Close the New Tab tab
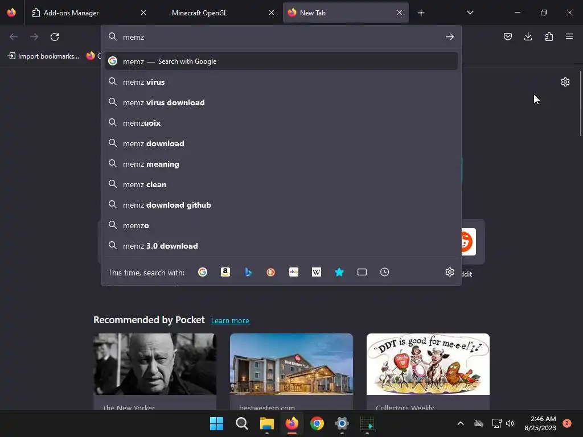Image resolution: width=583 pixels, height=437 pixels. (x=400, y=13)
